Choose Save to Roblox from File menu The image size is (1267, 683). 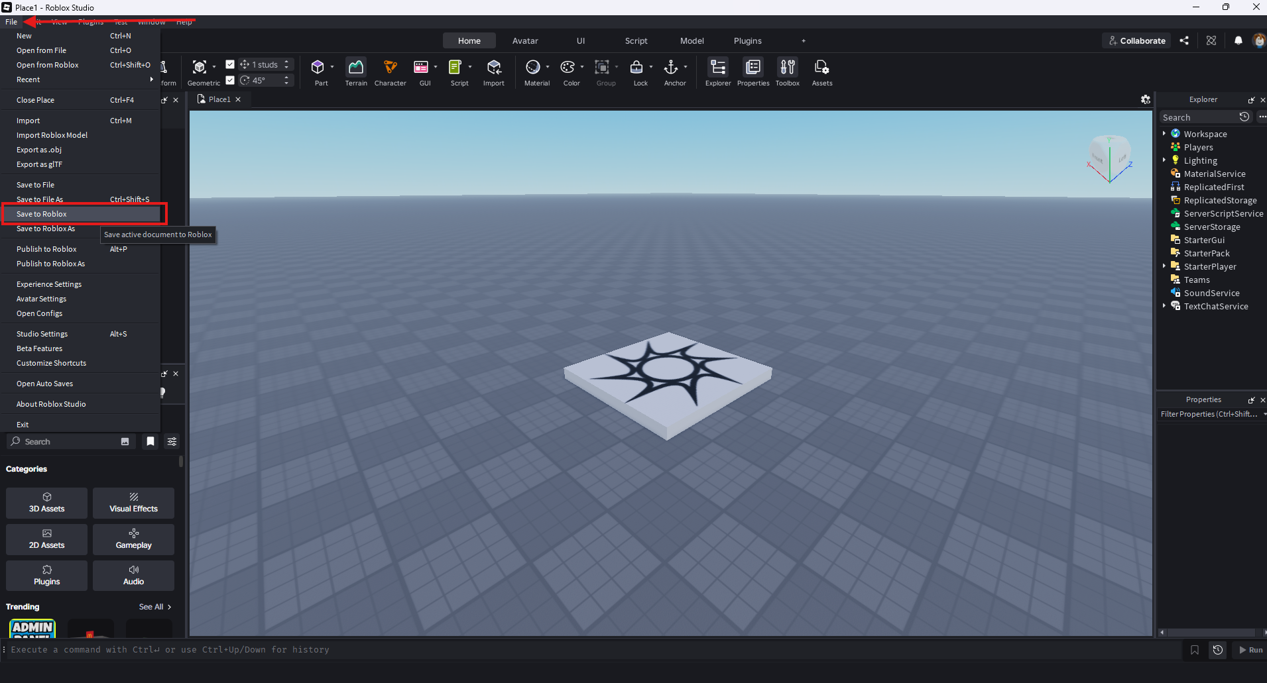(81, 214)
